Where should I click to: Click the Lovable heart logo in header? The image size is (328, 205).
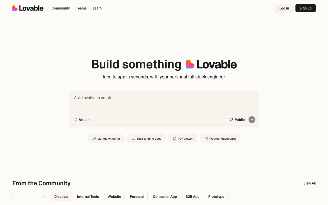click(x=15, y=8)
